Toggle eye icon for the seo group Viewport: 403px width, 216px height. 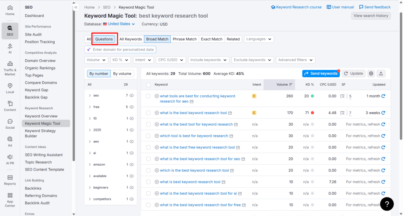[131, 95]
